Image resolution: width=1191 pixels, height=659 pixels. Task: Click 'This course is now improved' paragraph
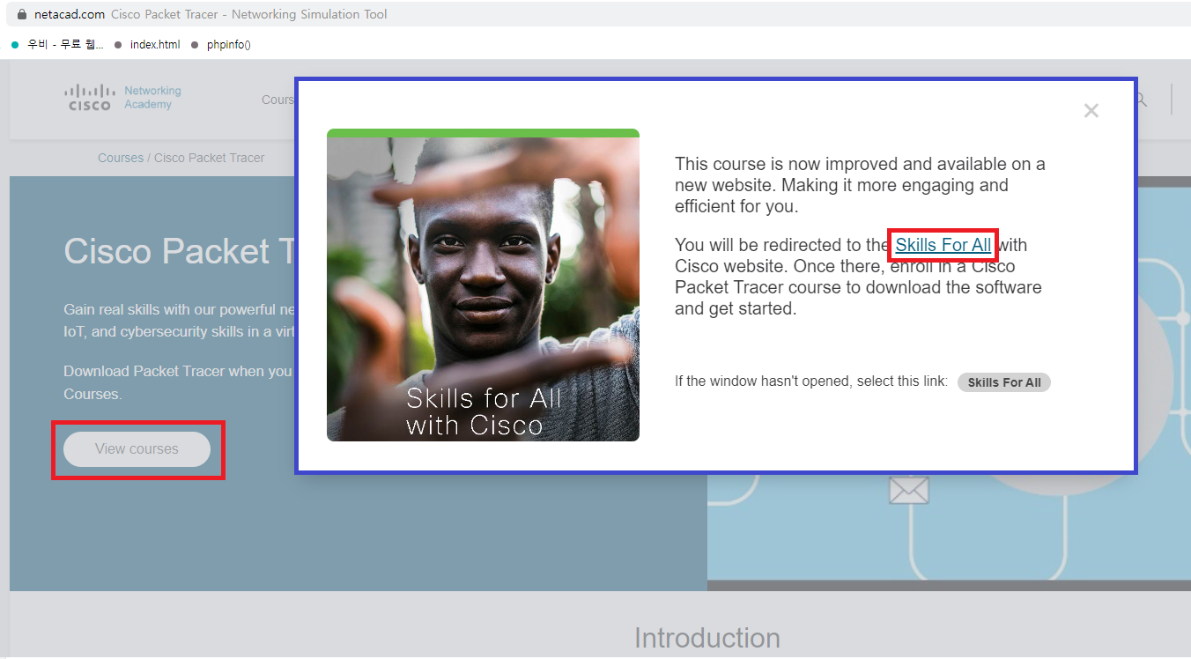pos(860,185)
